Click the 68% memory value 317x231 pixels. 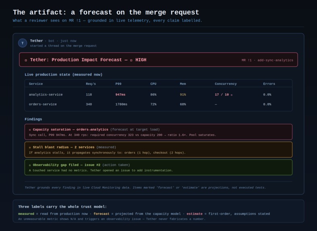[183, 104]
